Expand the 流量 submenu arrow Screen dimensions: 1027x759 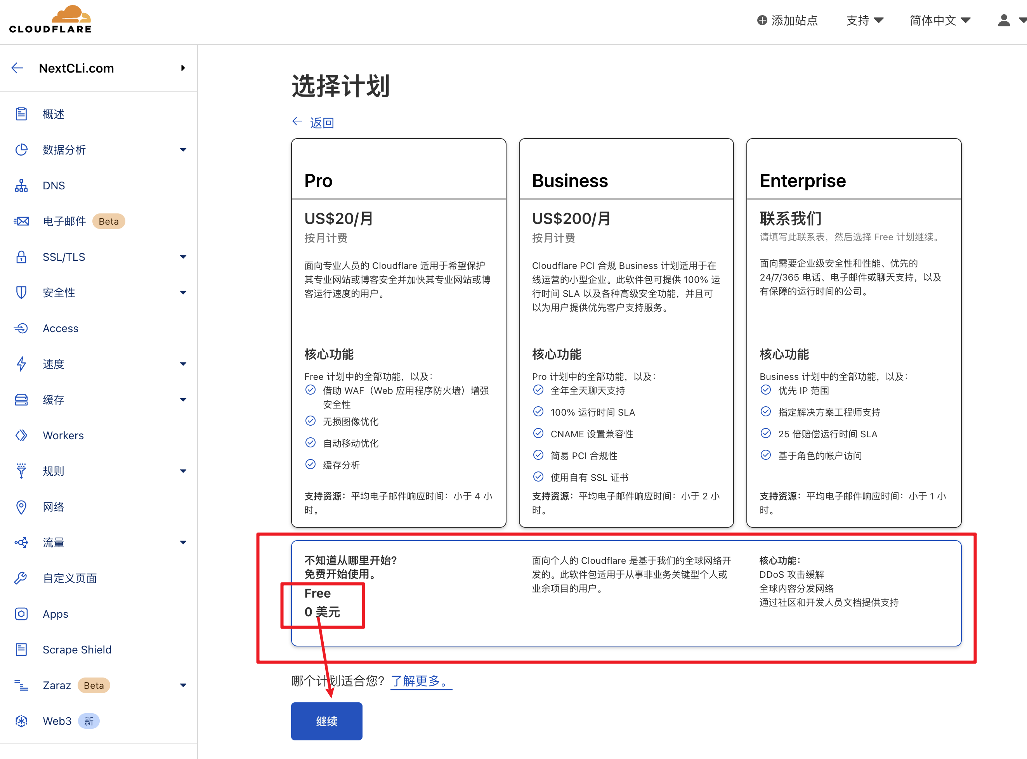point(183,542)
